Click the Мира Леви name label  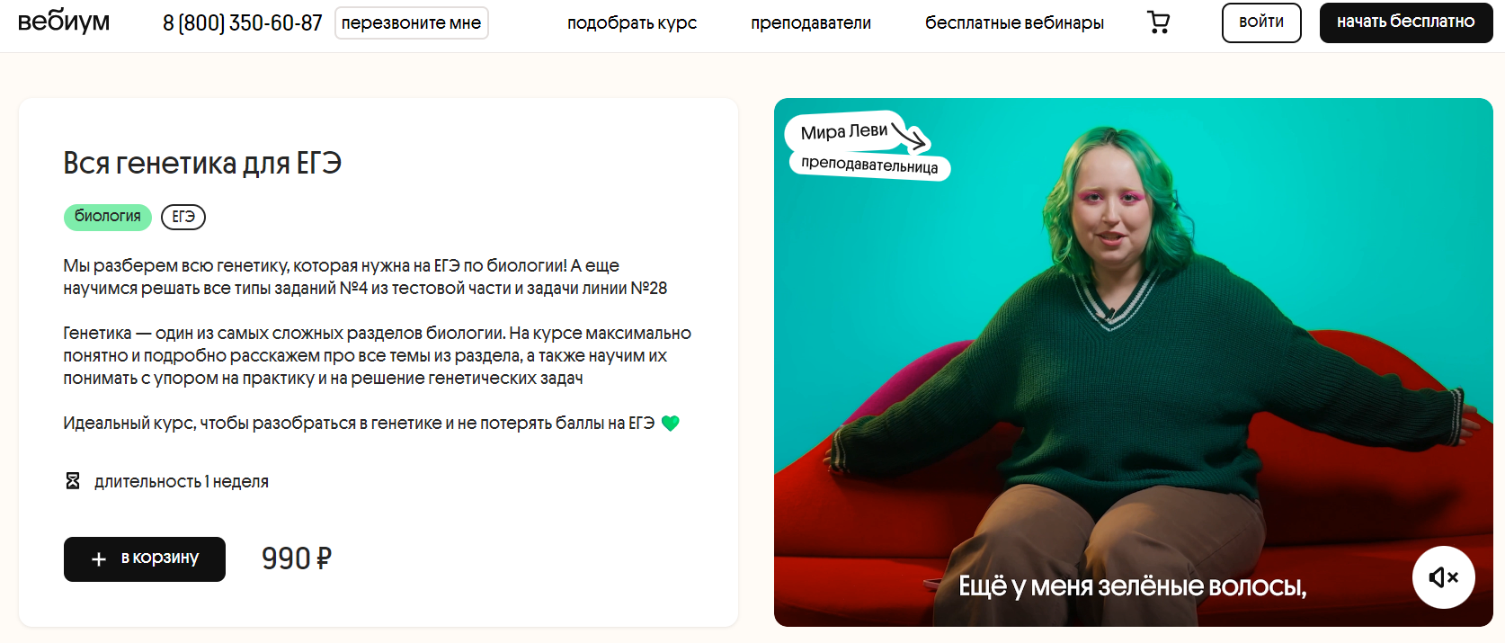click(844, 132)
